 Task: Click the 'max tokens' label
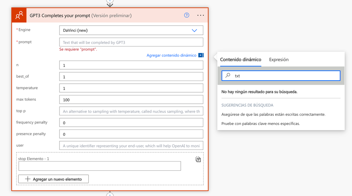(x=26, y=99)
